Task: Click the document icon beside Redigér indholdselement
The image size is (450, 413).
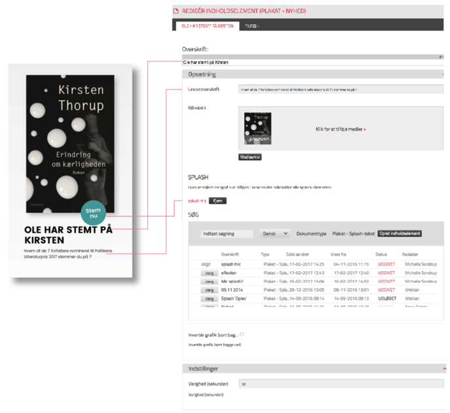Action: click(x=176, y=11)
